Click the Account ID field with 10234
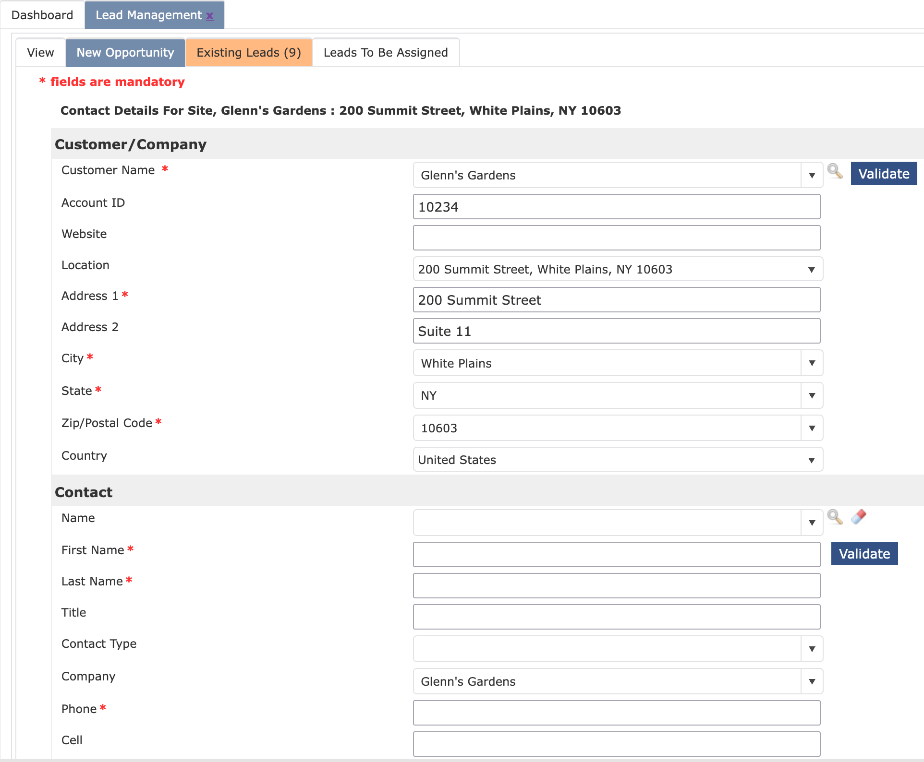The height and width of the screenshot is (762, 924). point(617,207)
